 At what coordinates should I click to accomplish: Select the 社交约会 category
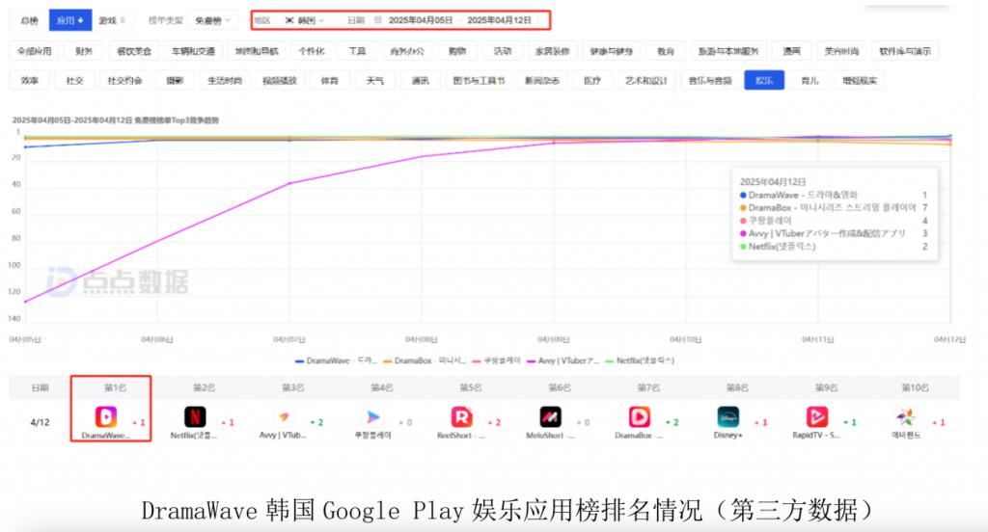tap(124, 81)
